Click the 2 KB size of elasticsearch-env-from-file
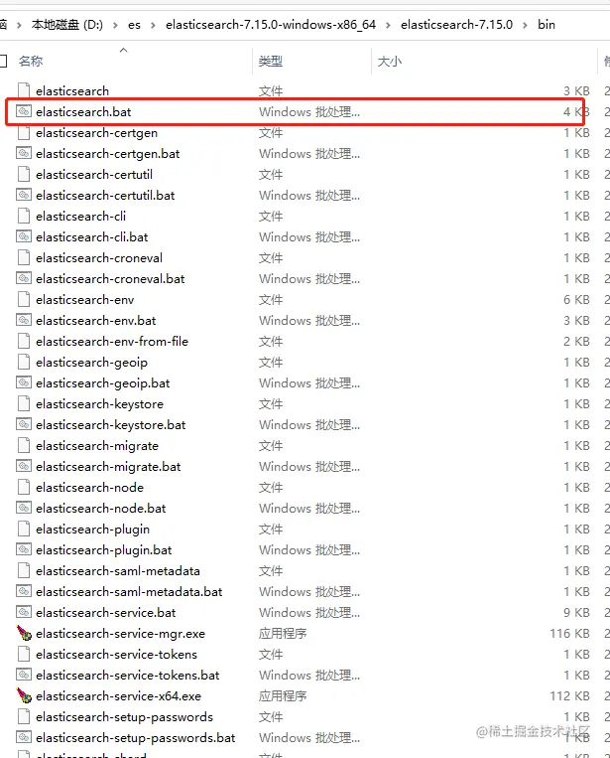610x758 pixels. 576,342
